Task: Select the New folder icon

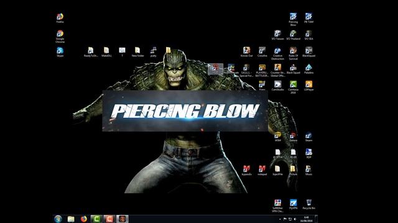Action: (x=137, y=52)
